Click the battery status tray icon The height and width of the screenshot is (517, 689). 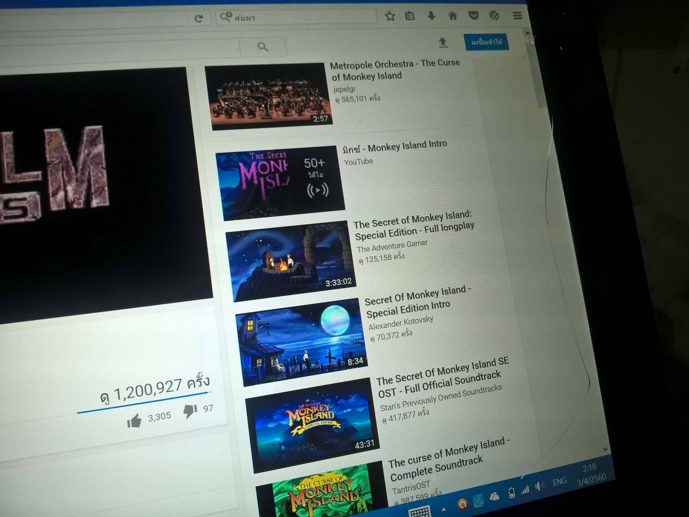click(x=512, y=493)
